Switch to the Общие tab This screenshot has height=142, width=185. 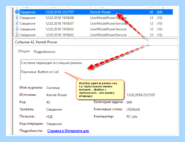(x=24, y=51)
